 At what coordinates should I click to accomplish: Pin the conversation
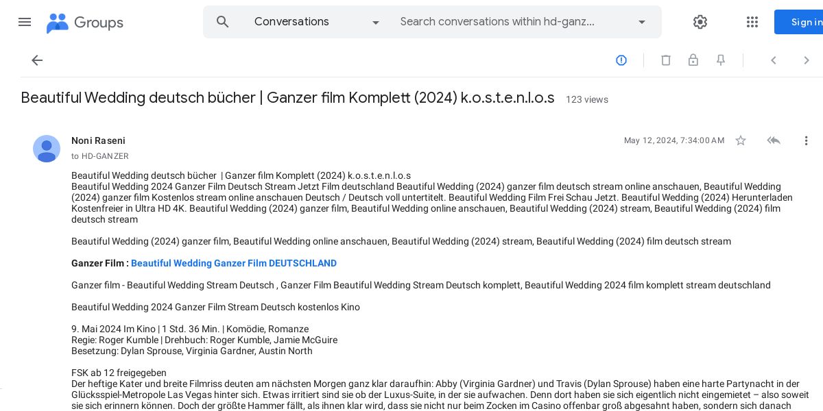tap(721, 60)
